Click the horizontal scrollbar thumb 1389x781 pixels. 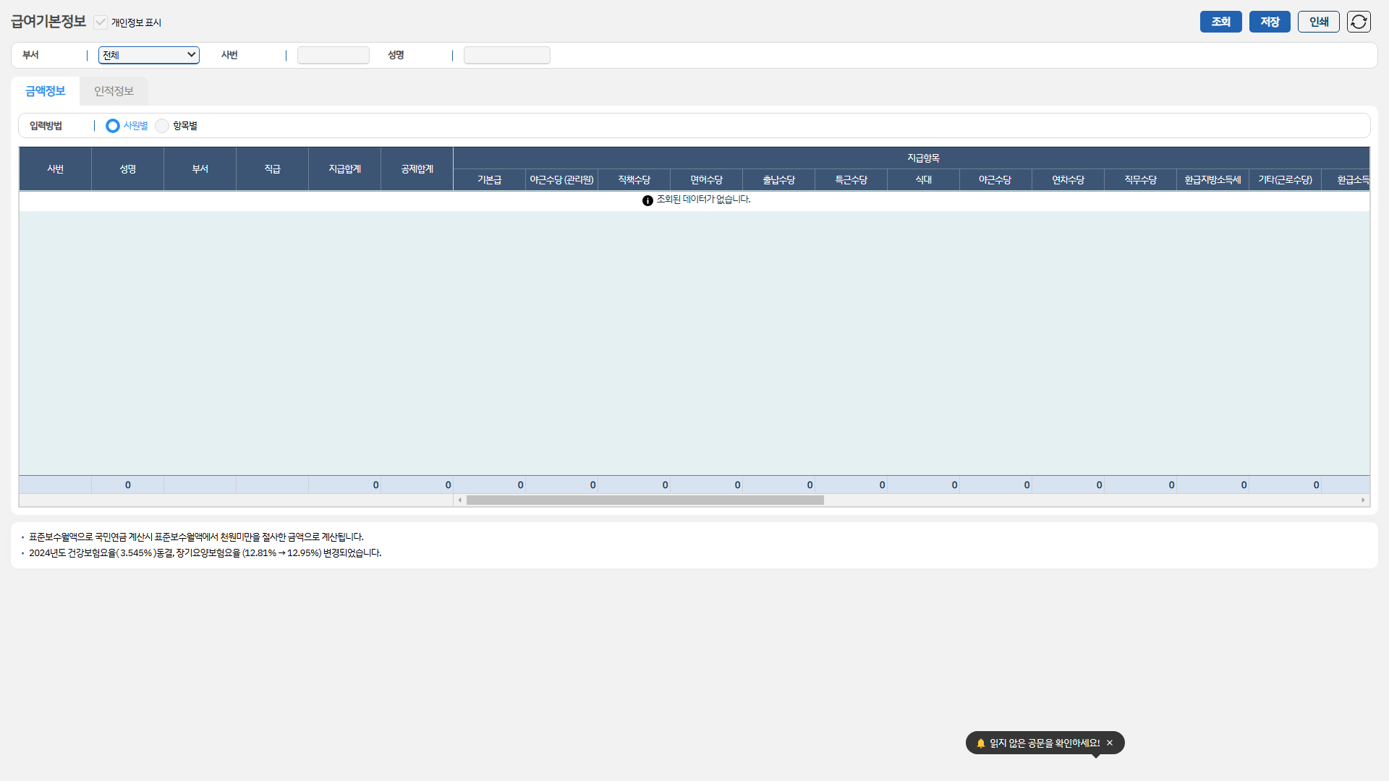(645, 500)
